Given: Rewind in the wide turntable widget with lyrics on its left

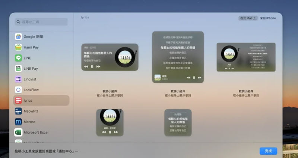Looking at the screenshot, I should (86, 67).
